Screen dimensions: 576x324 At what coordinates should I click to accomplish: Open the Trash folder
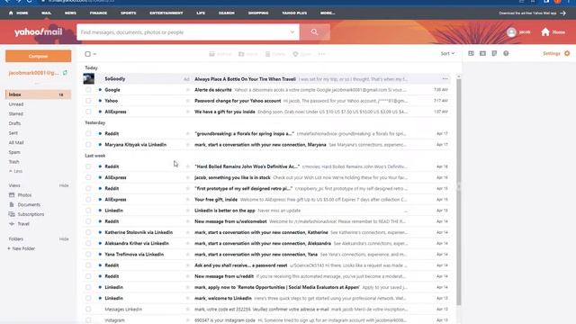point(14,162)
